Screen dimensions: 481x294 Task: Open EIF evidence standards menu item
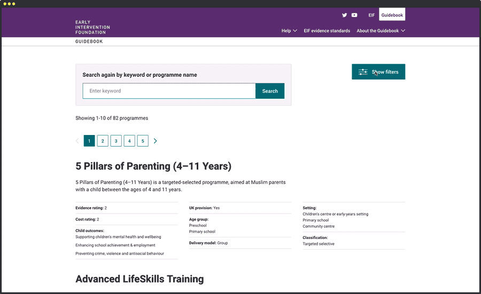327,31
